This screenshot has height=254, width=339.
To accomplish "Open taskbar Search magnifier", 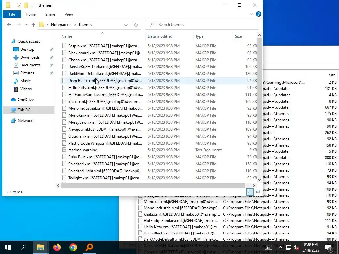I will click(x=24, y=247).
